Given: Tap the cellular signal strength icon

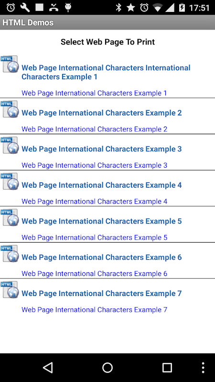Looking at the screenshot, I should tap(171, 8).
